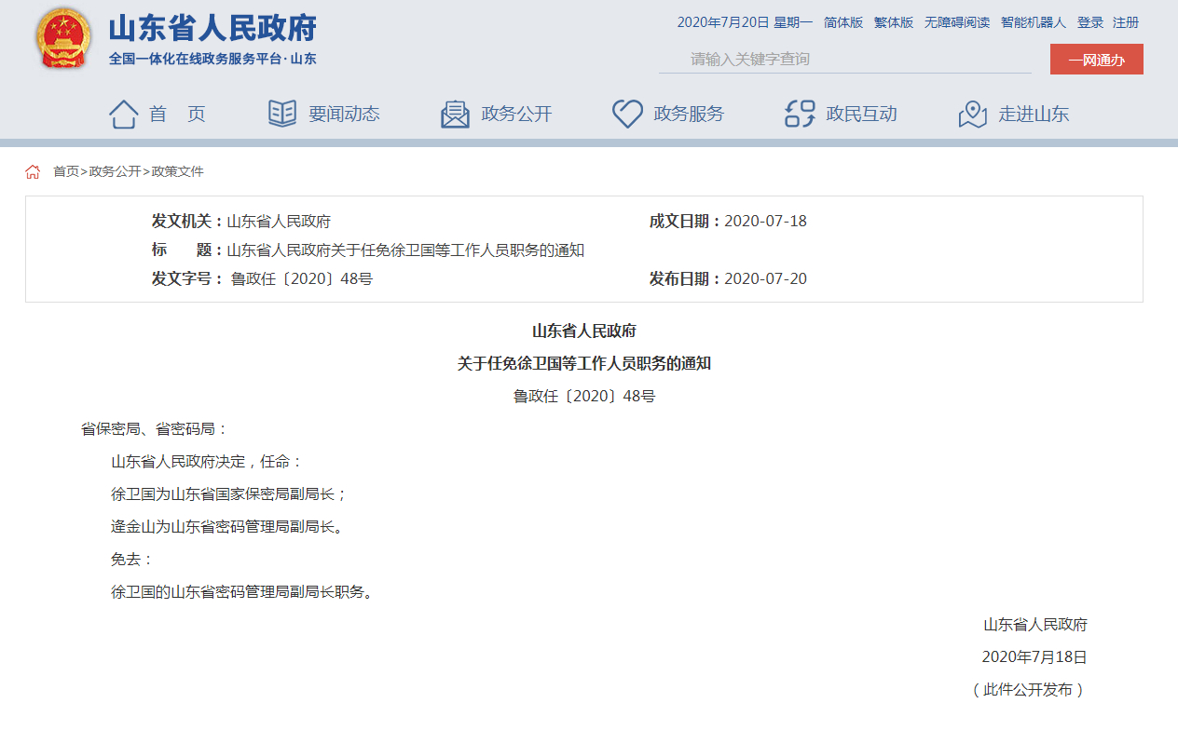Click the national emblem logo
Viewport: 1178px width, 730px height.
point(63,38)
